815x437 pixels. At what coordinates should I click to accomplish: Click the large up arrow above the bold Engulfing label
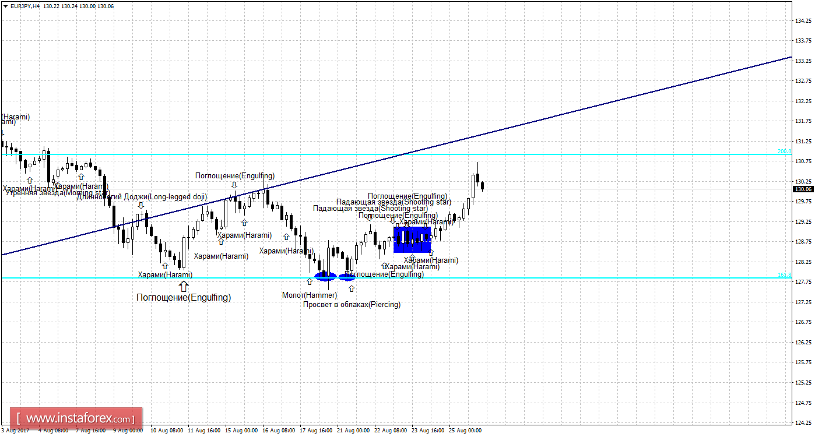pos(184,286)
